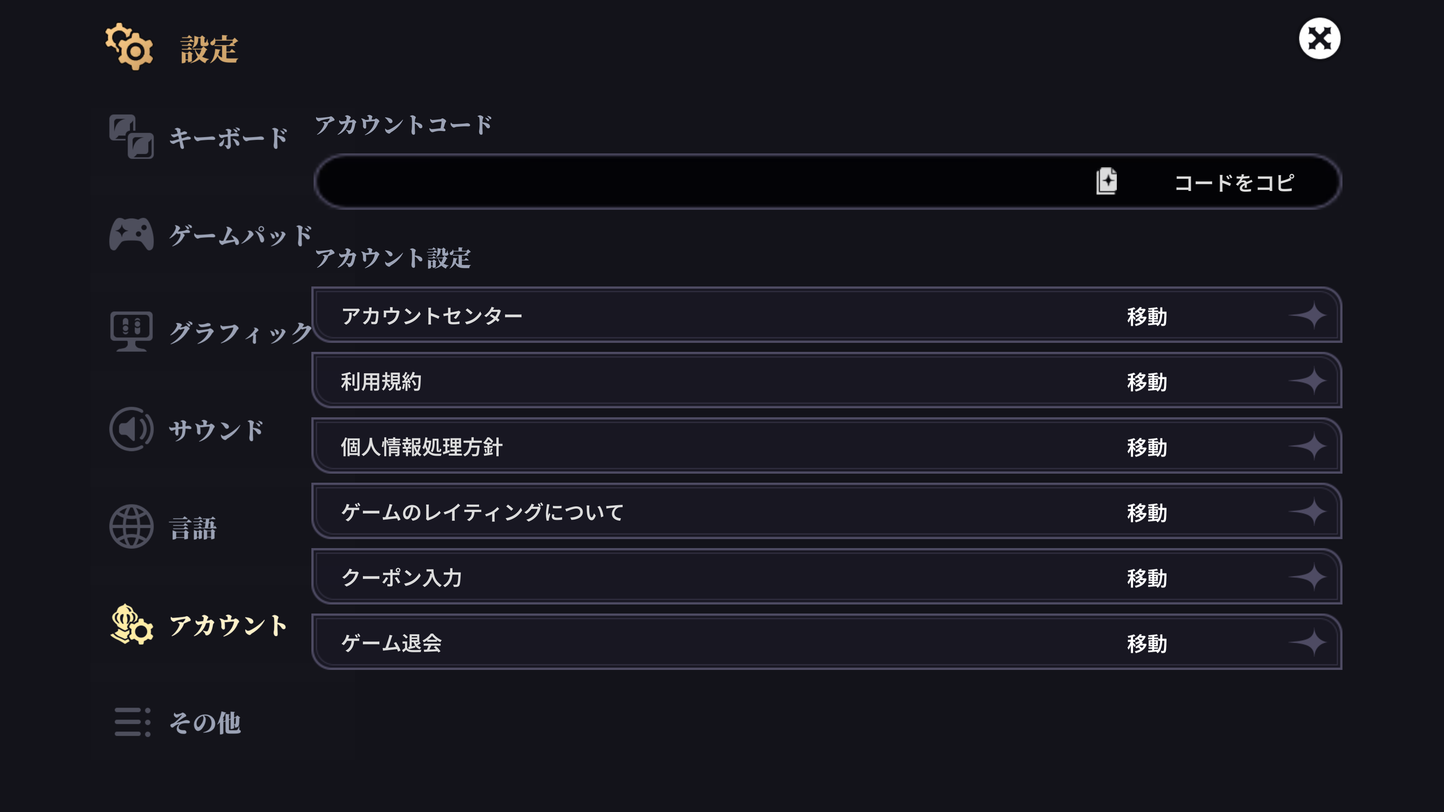Viewport: 1444px width, 812px height.
Task: Click the account crown gear icon
Action: tap(131, 624)
